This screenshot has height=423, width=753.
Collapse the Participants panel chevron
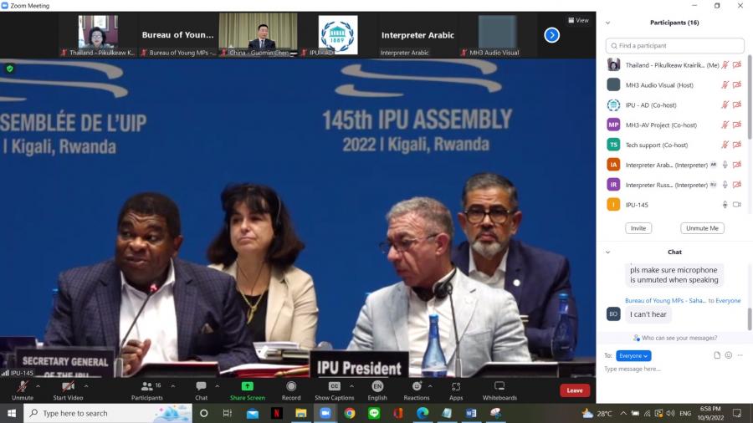tap(608, 23)
